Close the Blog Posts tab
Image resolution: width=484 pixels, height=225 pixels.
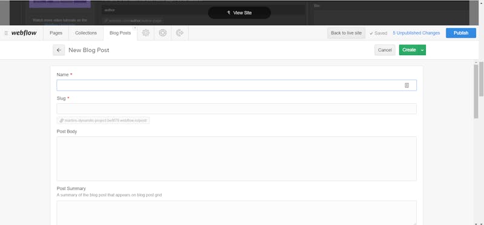click(134, 28)
